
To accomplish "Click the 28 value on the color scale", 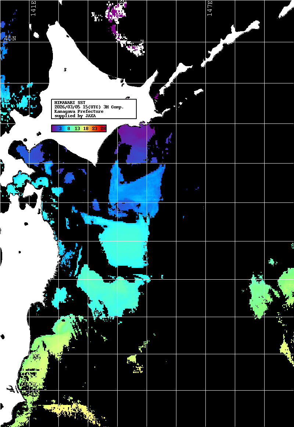I will pos(103,128).
